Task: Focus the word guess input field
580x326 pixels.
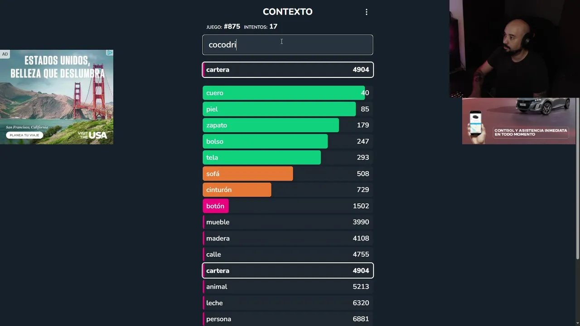Action: coord(288,45)
